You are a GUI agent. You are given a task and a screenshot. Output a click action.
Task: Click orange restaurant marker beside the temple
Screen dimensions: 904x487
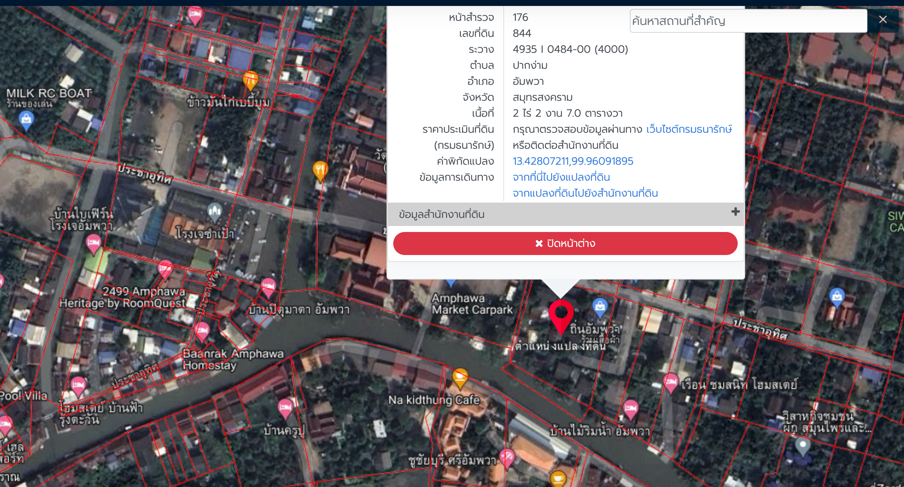[320, 171]
